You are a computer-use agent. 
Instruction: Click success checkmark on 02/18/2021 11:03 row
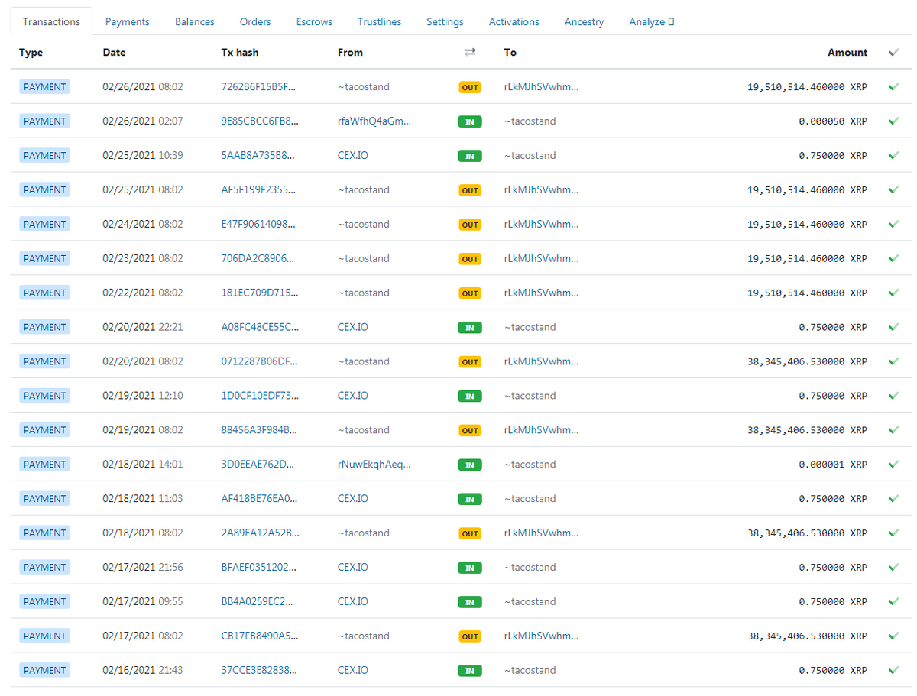(893, 499)
